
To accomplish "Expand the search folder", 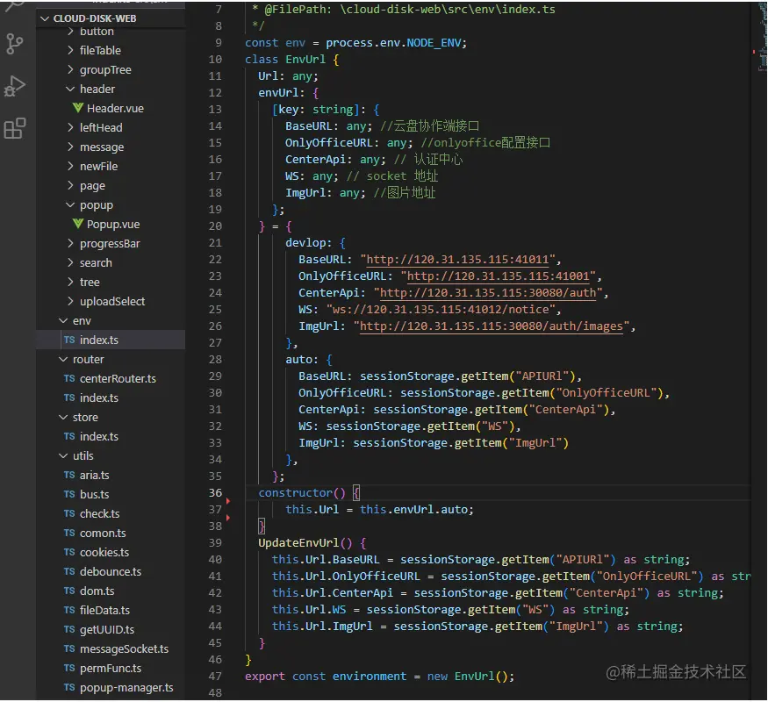I will (96, 263).
